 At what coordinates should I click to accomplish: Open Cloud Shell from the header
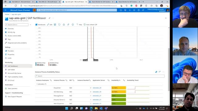click(x=121, y=10)
